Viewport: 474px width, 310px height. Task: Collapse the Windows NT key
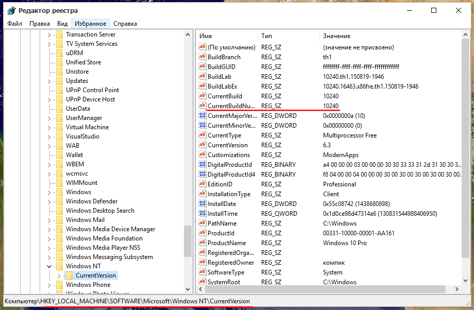49,267
